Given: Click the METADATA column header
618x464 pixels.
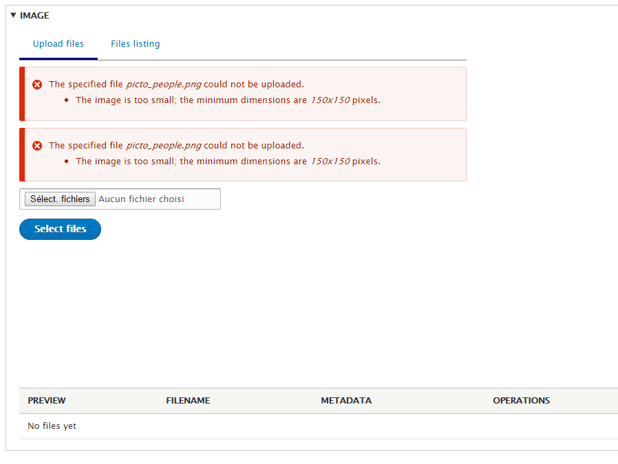Looking at the screenshot, I should [345, 400].
